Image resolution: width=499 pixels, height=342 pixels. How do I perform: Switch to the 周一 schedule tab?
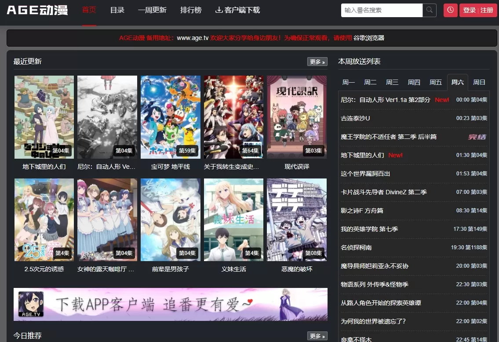[x=349, y=82]
